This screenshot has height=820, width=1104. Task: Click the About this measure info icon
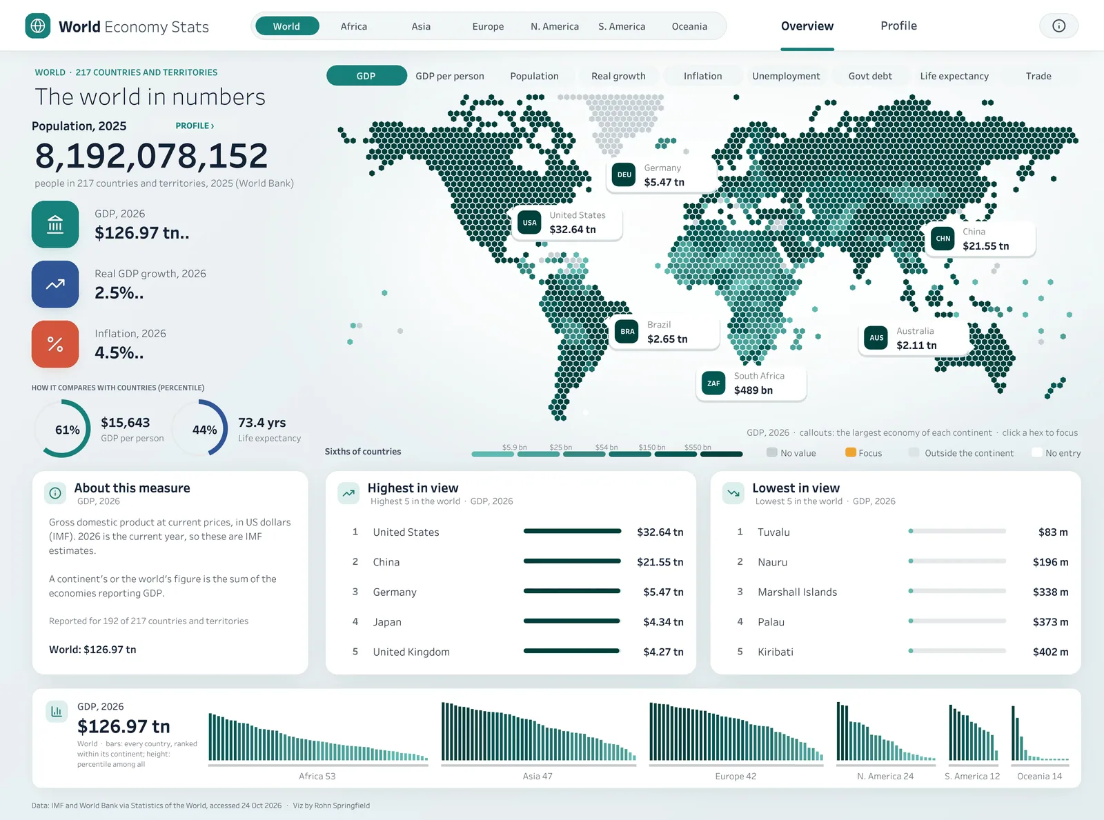[x=55, y=492]
